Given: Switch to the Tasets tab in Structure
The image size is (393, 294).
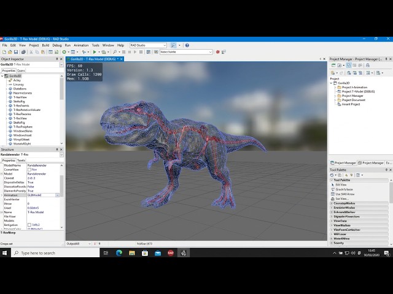Looking at the screenshot, I should point(21,160).
